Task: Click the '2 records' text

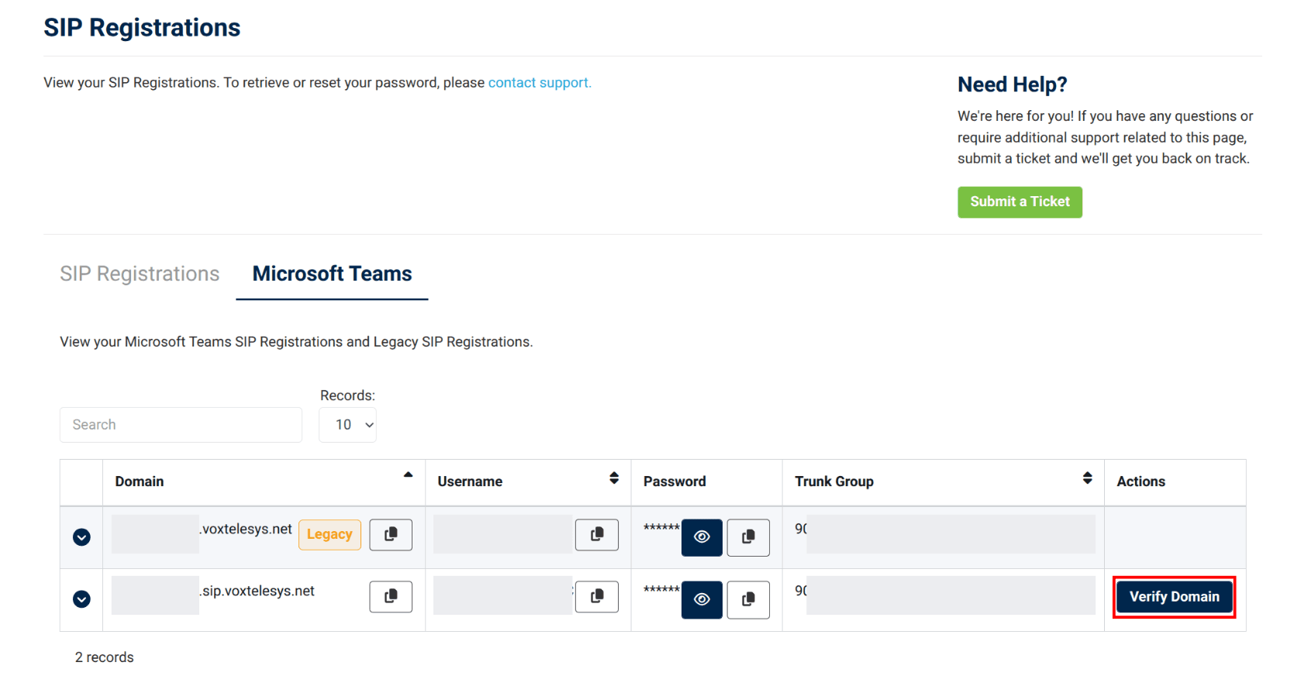Action: (104, 657)
